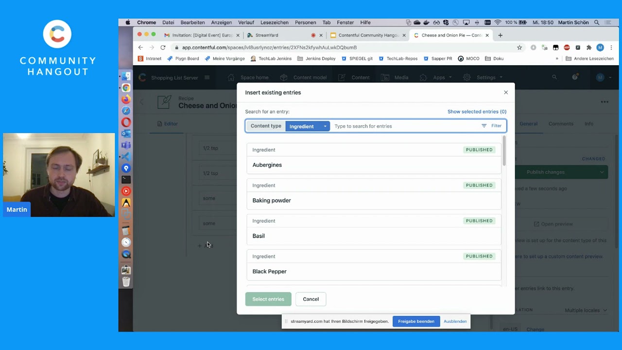Open Contentful hamburger menu beside Shopping List Server

207,77
